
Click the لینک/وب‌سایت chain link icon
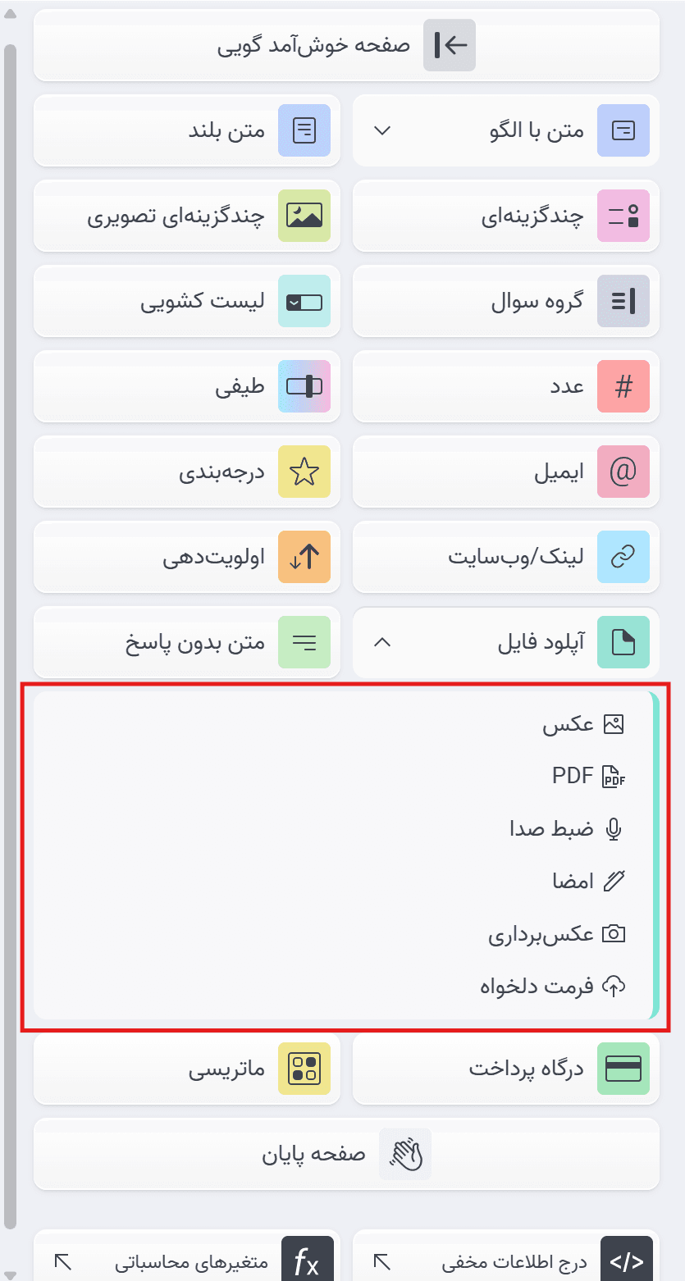coord(623,557)
